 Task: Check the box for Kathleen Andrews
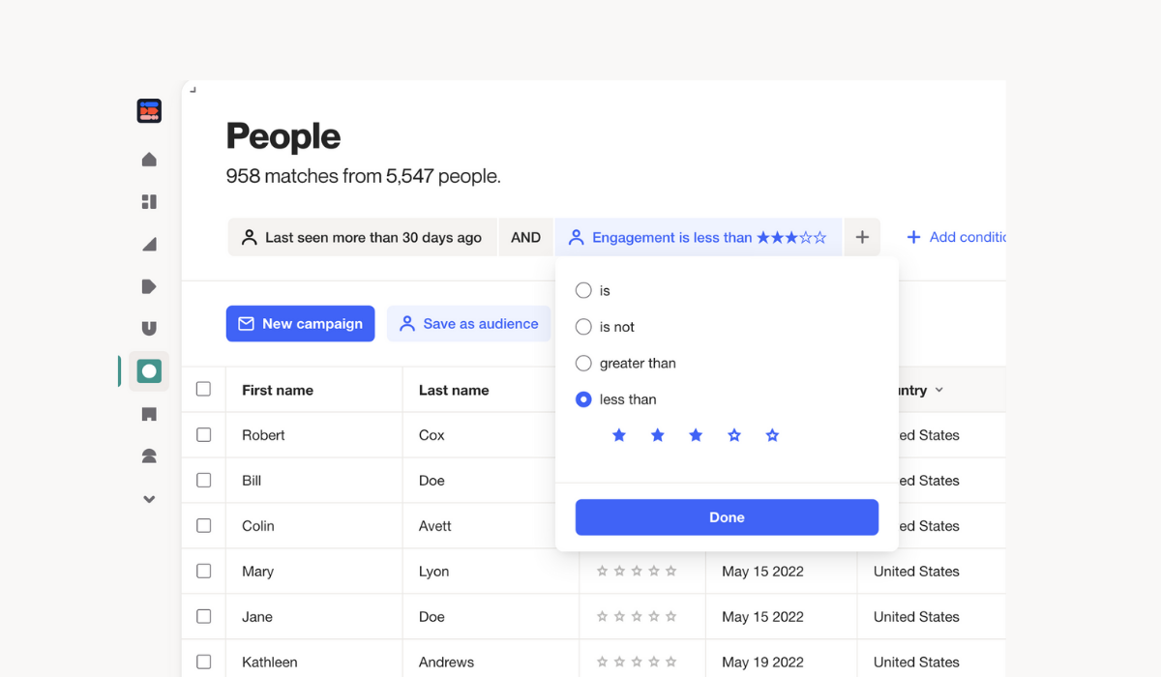(203, 662)
